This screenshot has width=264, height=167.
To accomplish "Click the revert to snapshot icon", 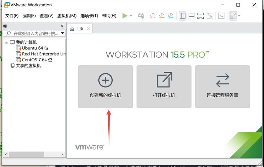I will pos(162,16).
